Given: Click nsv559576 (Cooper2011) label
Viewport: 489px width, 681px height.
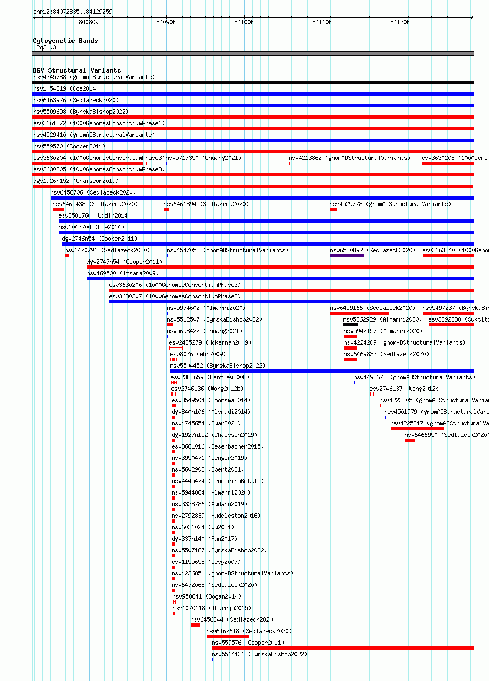Looking at the screenshot, I should tap(248, 643).
